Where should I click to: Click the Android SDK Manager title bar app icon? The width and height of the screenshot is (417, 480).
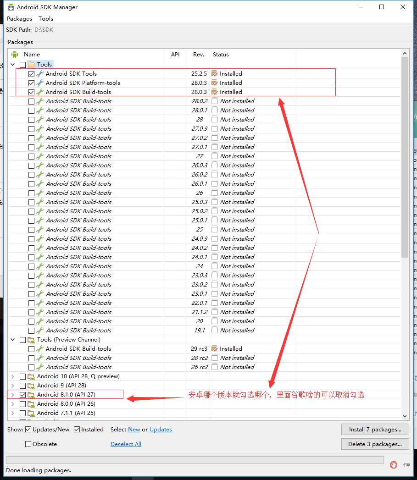point(11,7)
